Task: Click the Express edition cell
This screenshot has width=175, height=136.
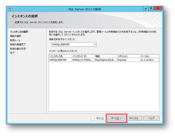Action: click(128, 60)
